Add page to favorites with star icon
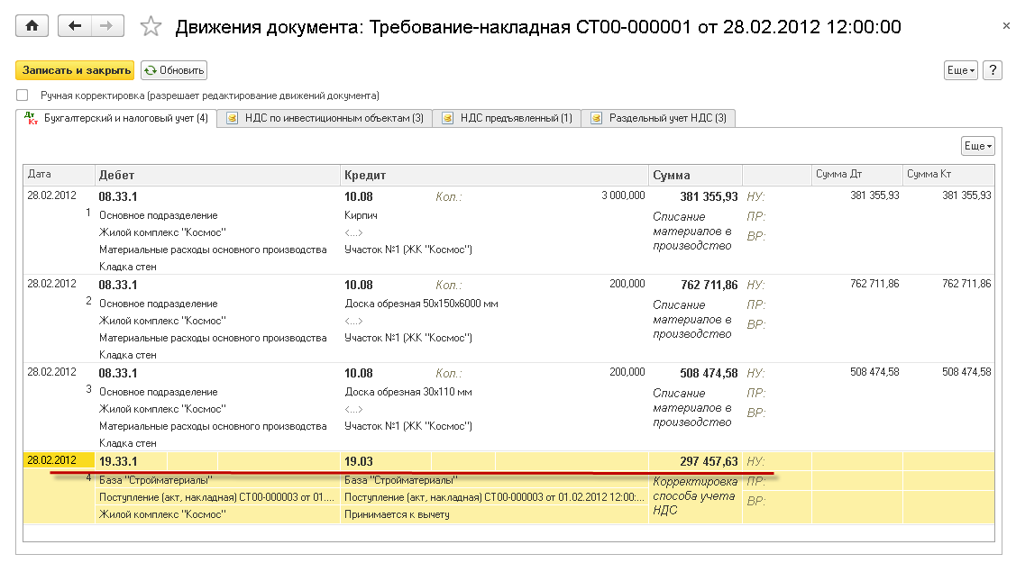1016x563 pixels. click(151, 27)
